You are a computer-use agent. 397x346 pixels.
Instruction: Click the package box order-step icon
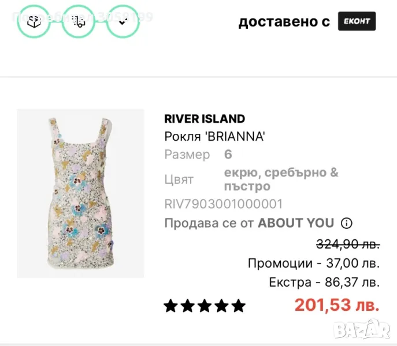pos(34,21)
